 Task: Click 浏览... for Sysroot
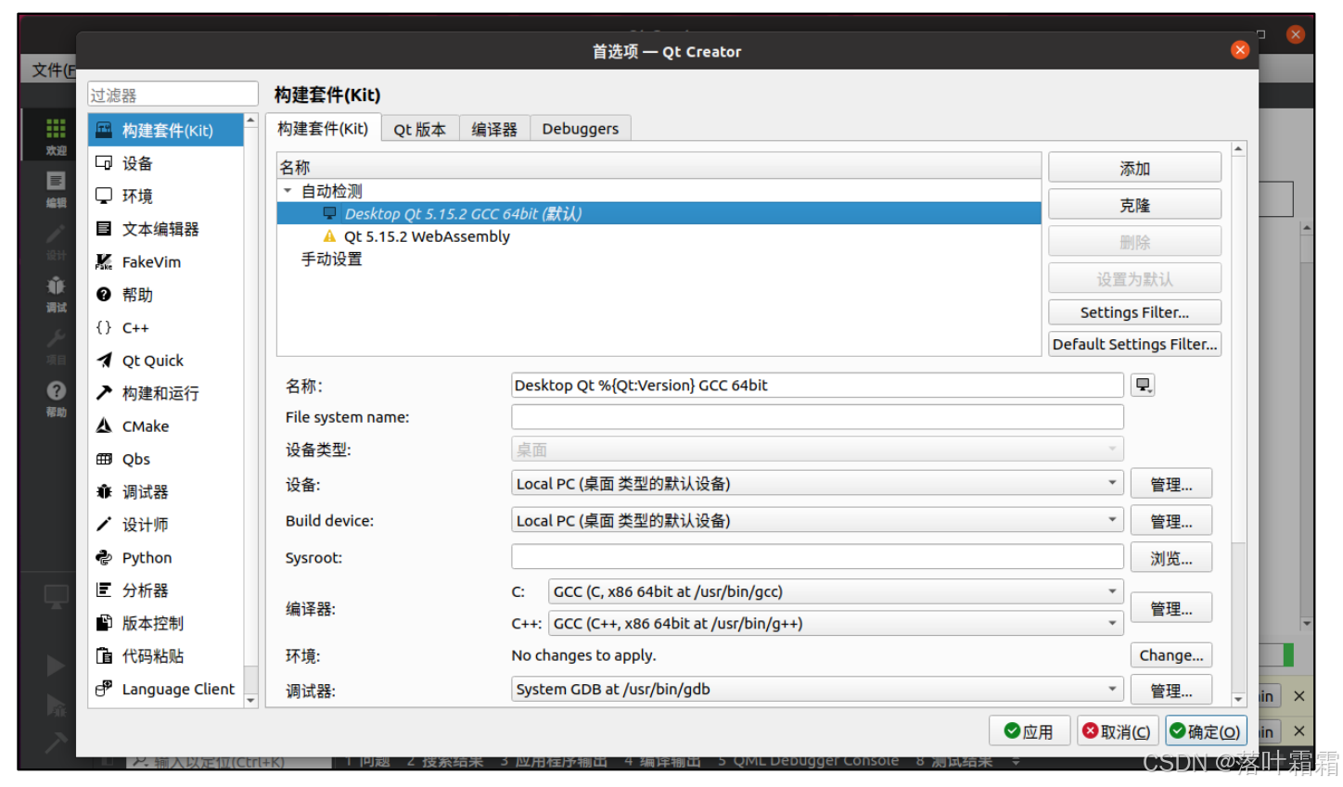pyautogui.click(x=1171, y=558)
